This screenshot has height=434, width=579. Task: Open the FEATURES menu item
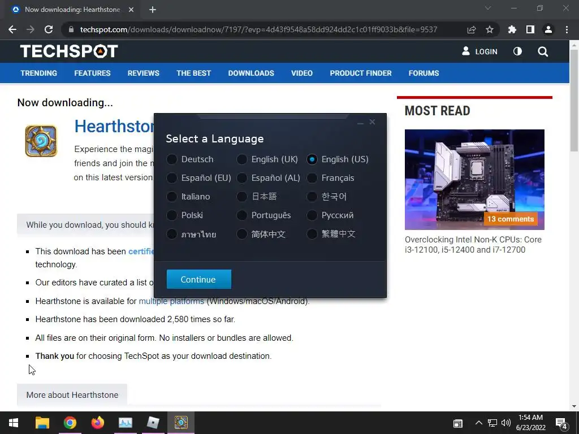(x=92, y=73)
